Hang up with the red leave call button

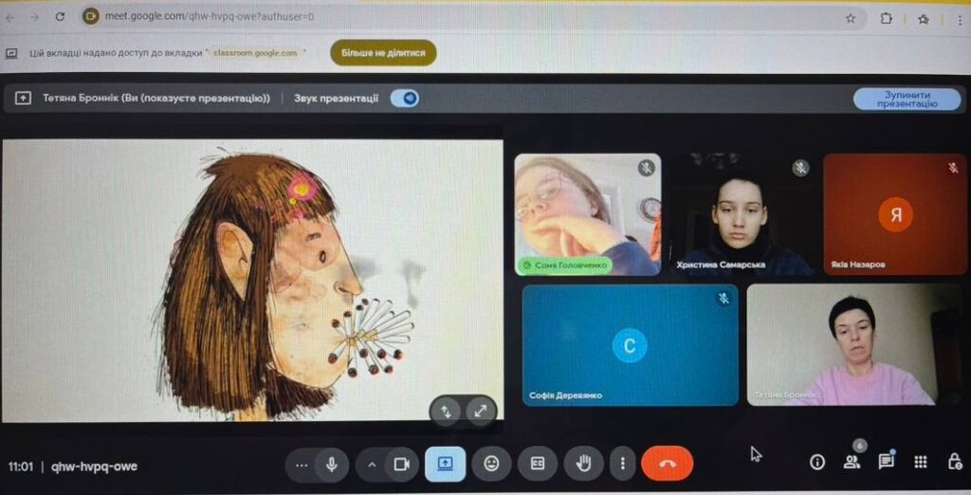point(667,464)
